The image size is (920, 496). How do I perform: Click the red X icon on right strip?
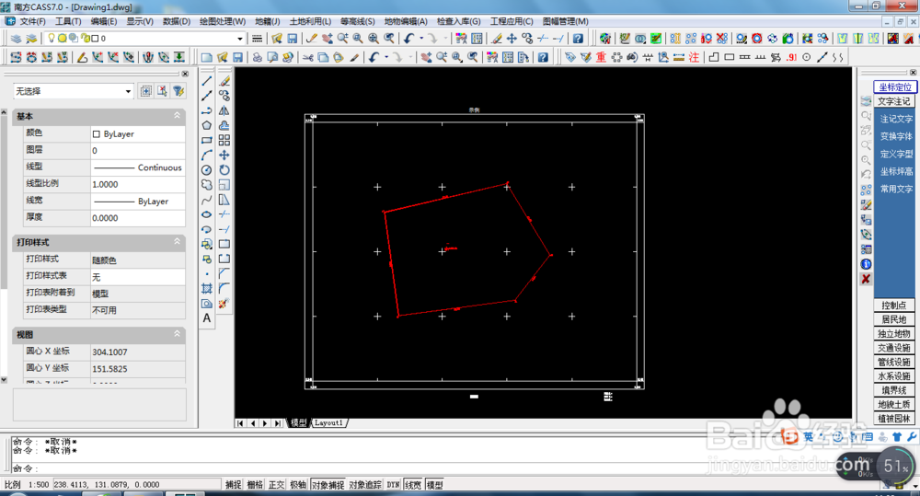[866, 279]
